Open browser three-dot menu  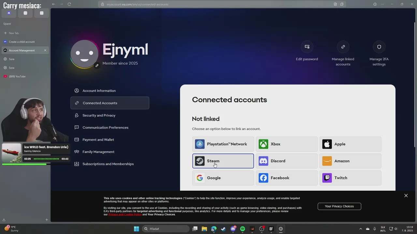point(382,4)
